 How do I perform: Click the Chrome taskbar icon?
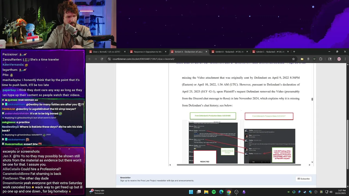click(x=229, y=192)
